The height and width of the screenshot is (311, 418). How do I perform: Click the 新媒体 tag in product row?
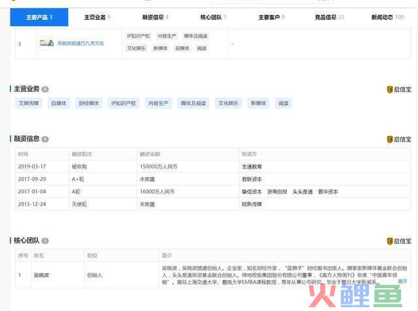pos(160,48)
